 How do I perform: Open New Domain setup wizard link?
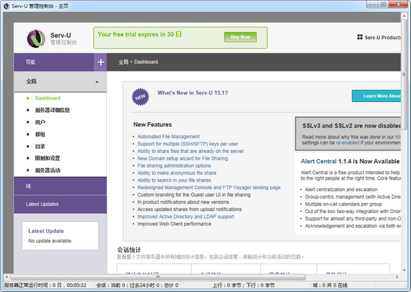tap(182, 158)
